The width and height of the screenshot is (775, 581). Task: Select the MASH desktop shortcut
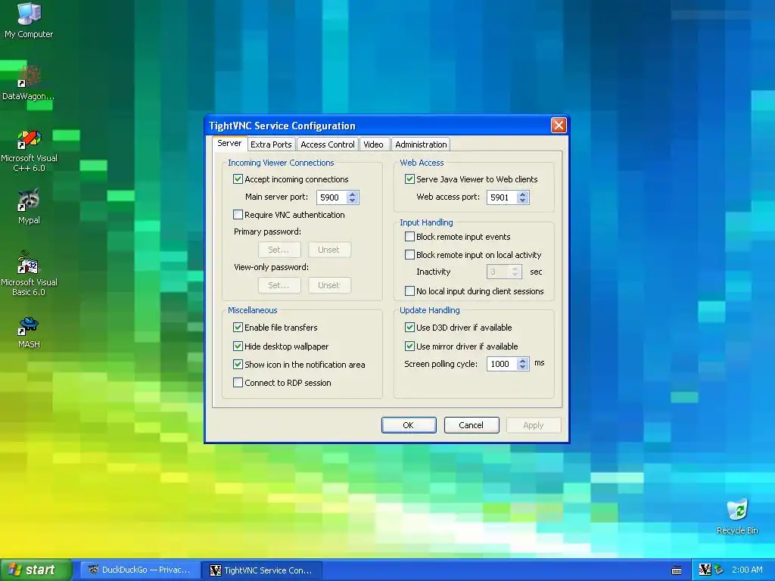(29, 333)
